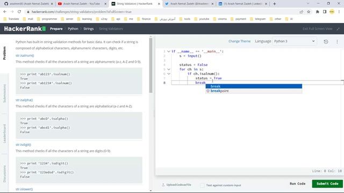344x193 pixels.
Task: Click Prepare in the breadcrumb
Action: [x=56, y=28]
